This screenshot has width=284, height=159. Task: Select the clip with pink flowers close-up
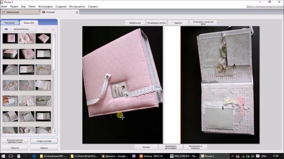click(x=27, y=38)
